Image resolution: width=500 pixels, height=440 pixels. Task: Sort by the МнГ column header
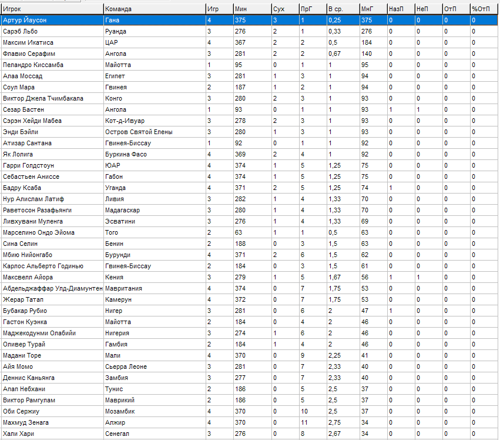tap(373, 9)
